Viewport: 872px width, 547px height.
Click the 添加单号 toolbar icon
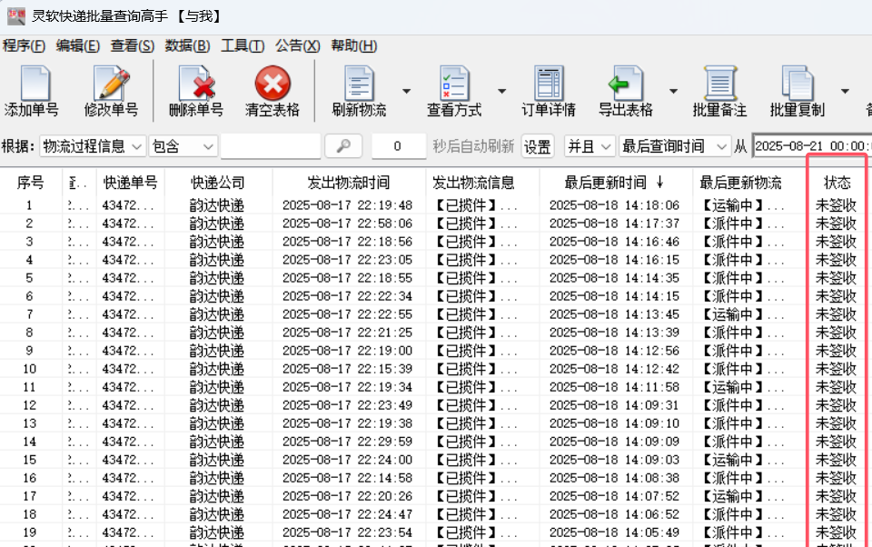point(35,84)
